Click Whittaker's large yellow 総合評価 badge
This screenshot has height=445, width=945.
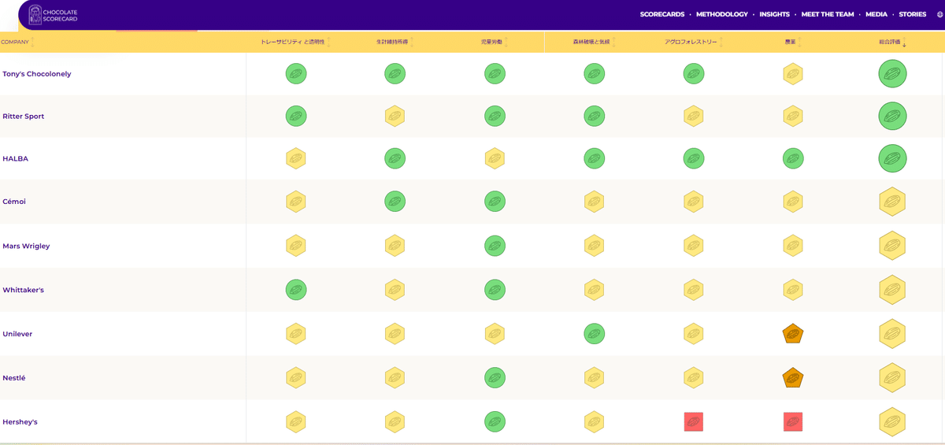point(892,290)
